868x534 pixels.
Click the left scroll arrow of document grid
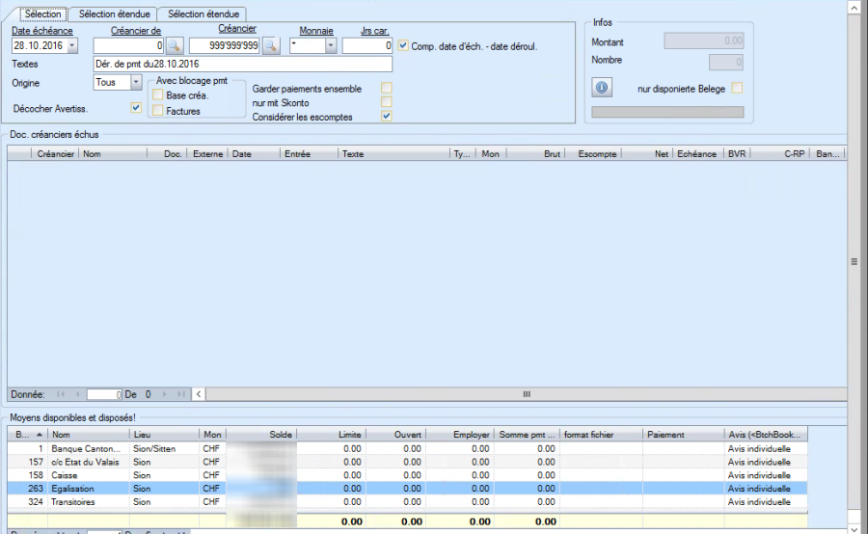(x=199, y=394)
